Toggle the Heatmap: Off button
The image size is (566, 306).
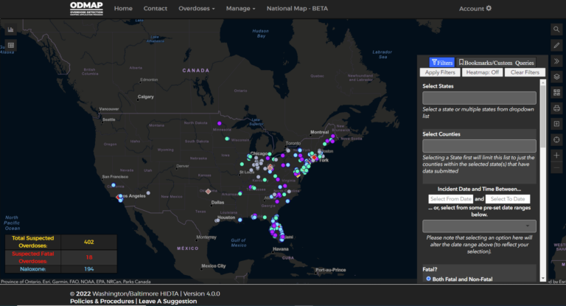coord(482,72)
